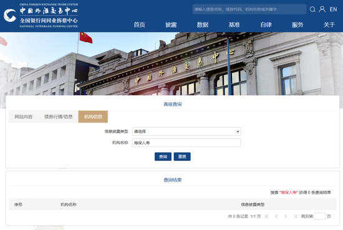Open the 服务 navigation menu
The height and width of the screenshot is (230, 343).
[297, 25]
